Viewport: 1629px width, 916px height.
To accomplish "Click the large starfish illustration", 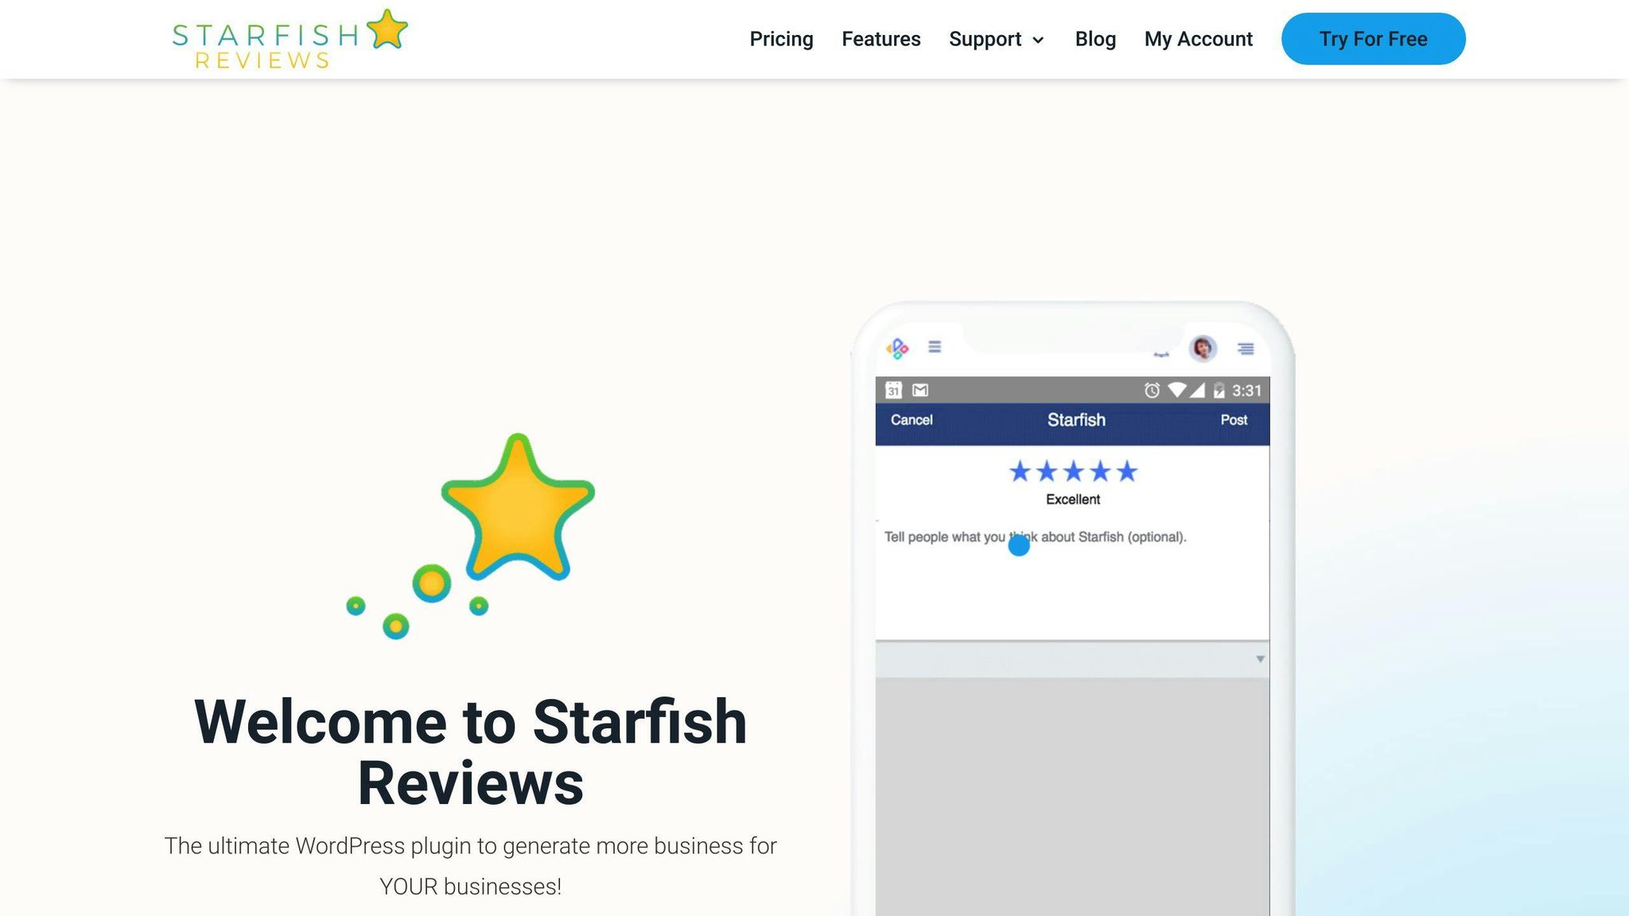I will coord(518,507).
